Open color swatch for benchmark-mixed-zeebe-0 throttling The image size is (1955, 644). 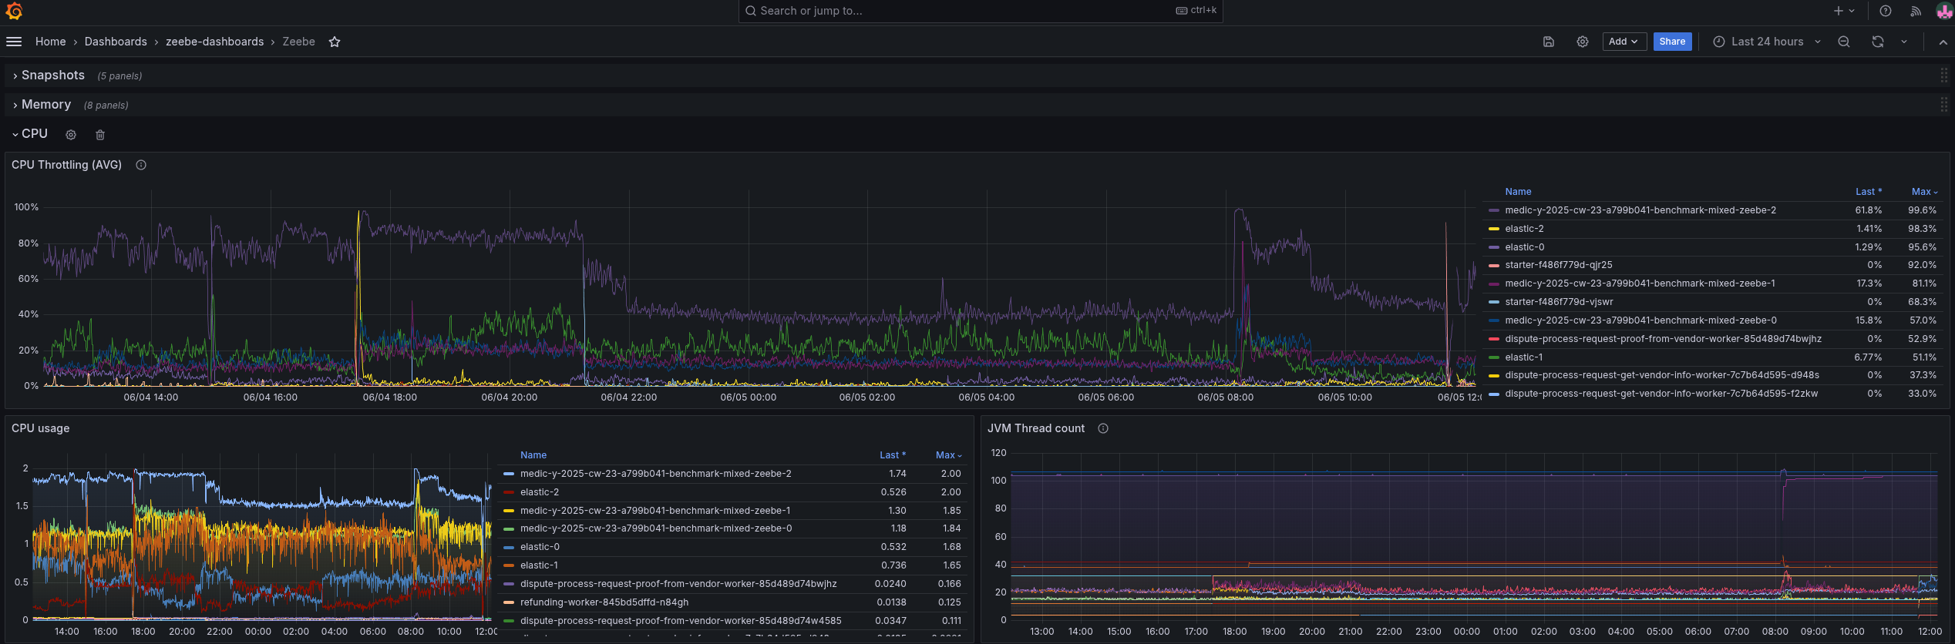[1494, 320]
